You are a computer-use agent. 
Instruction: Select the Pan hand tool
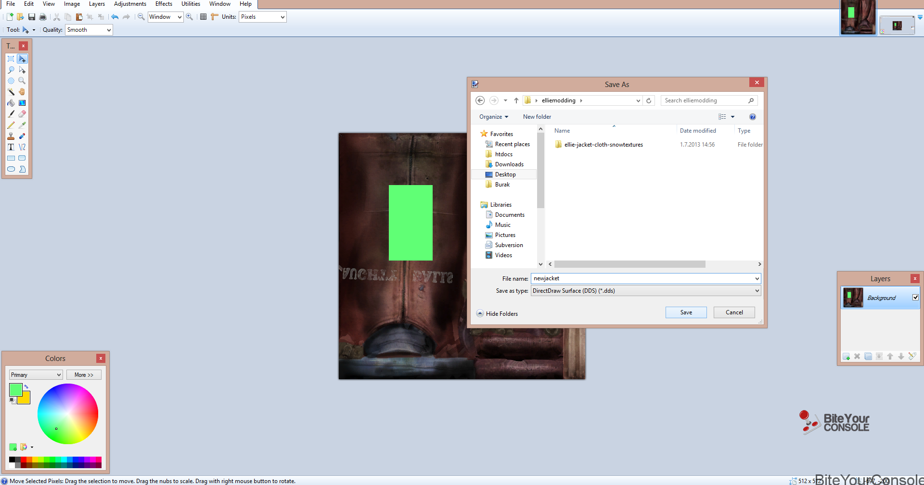tap(22, 92)
